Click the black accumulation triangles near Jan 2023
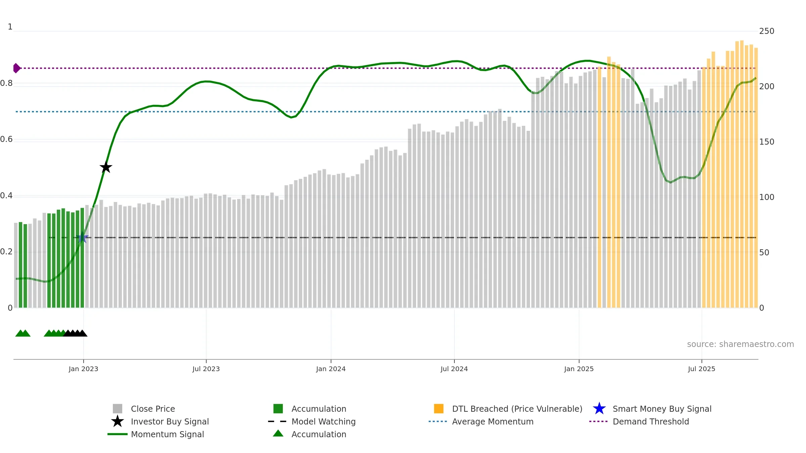Viewport: 806px width, 453px height. click(x=75, y=333)
